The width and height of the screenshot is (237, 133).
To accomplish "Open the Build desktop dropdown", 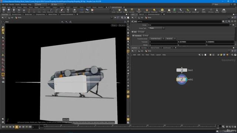I will click(x=41, y=4).
